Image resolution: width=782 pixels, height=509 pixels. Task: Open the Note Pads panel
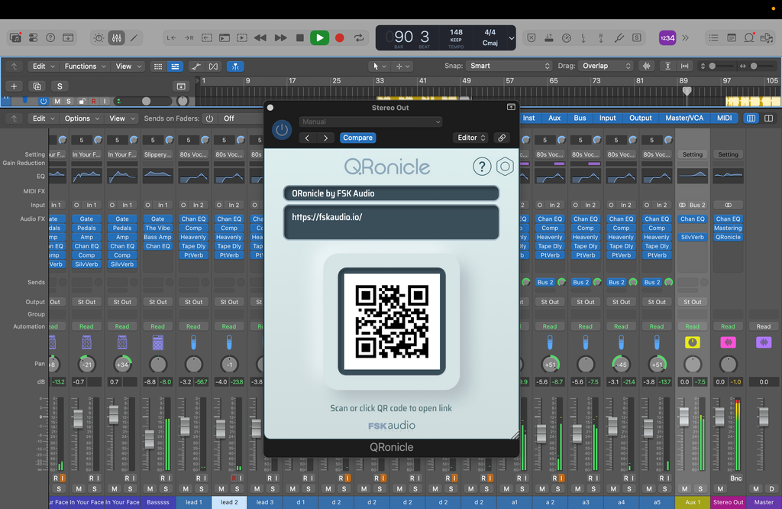tap(732, 38)
